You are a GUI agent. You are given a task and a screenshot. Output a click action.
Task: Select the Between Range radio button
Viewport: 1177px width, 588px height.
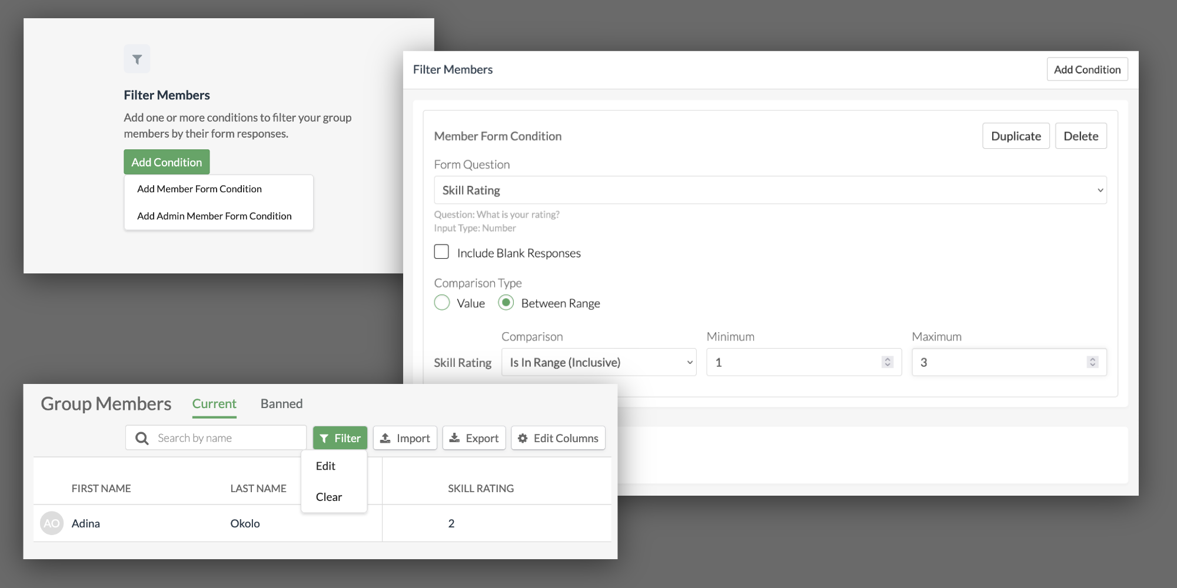pos(506,303)
